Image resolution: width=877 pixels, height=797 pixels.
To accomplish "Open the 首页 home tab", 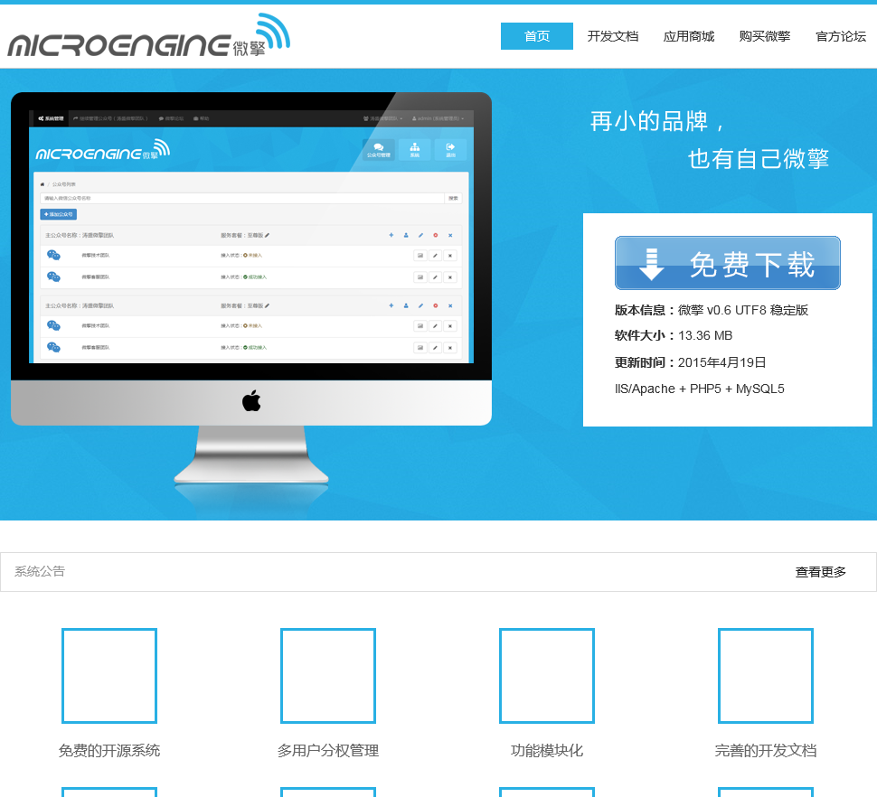I will pos(536,36).
